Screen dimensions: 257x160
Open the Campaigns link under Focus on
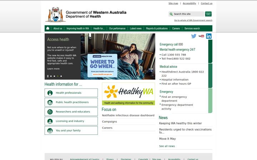(x=110, y=122)
